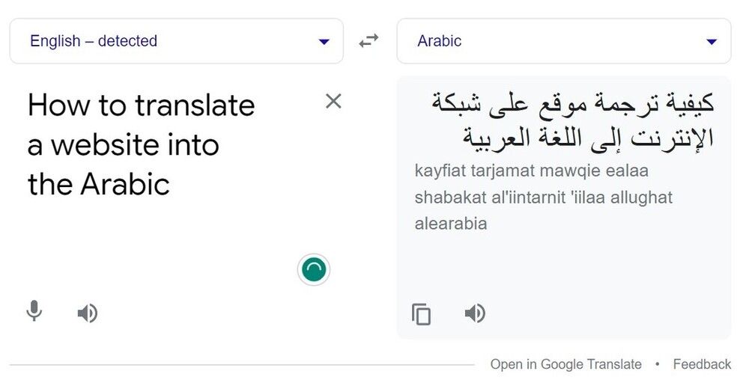Image resolution: width=749 pixels, height=383 pixels.
Task: Click the green circular loading icon
Action: point(314,269)
